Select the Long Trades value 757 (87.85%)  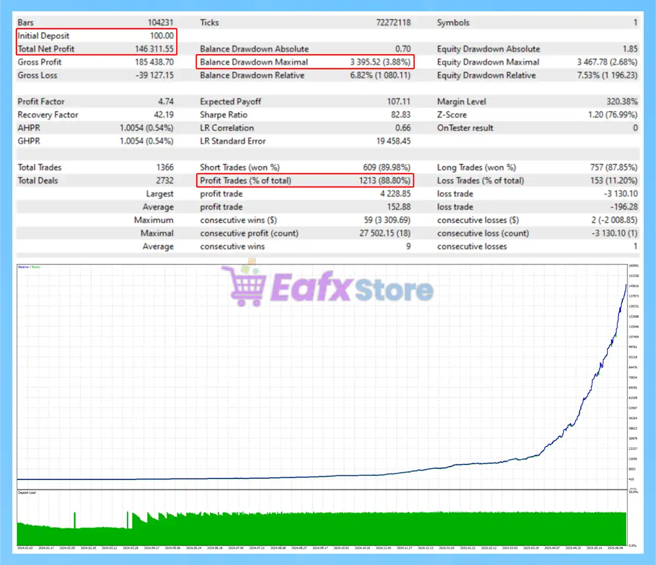[x=613, y=168]
